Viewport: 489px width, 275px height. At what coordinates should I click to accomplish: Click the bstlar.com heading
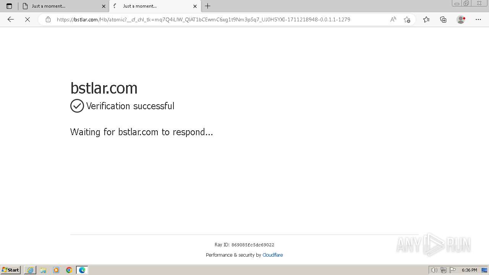[104, 88]
